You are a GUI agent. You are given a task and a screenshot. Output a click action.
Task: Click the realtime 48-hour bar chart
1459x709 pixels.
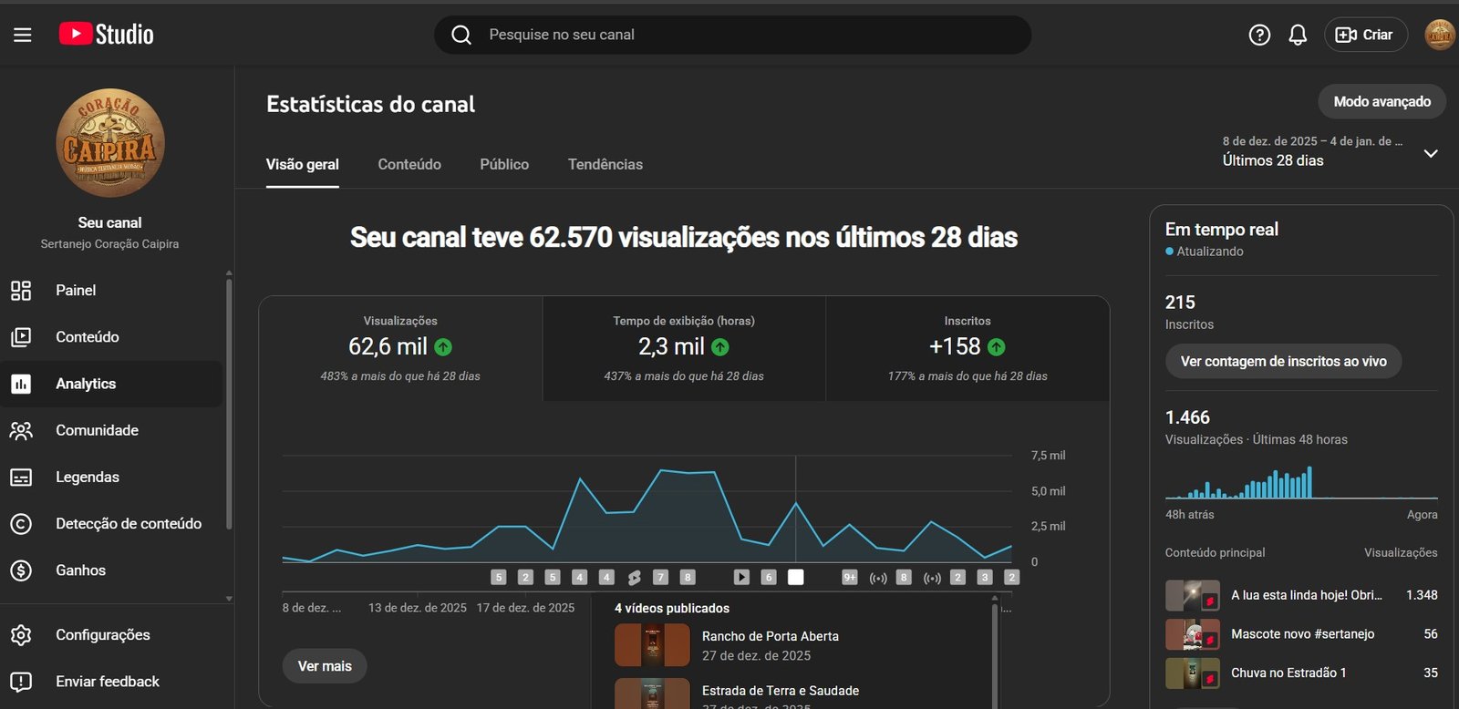(x=1301, y=482)
